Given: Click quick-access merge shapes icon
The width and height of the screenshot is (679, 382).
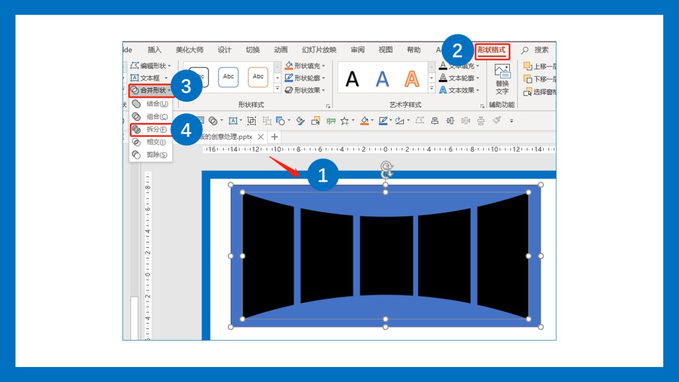Looking at the screenshot, I should 213,121.
